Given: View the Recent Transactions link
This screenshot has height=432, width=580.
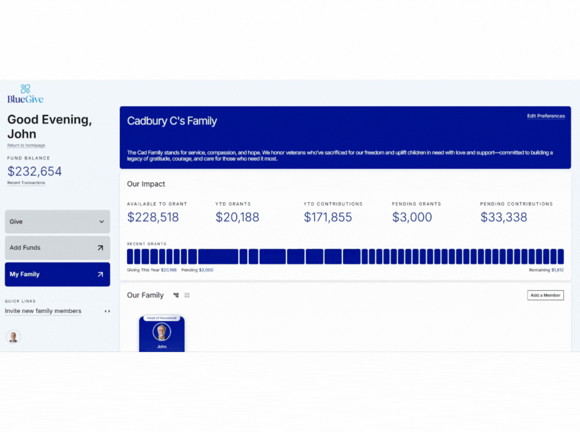Looking at the screenshot, I should pos(26,183).
